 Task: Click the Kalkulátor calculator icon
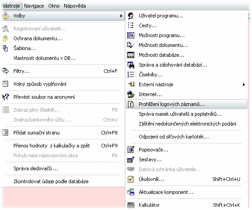[x=131, y=205]
